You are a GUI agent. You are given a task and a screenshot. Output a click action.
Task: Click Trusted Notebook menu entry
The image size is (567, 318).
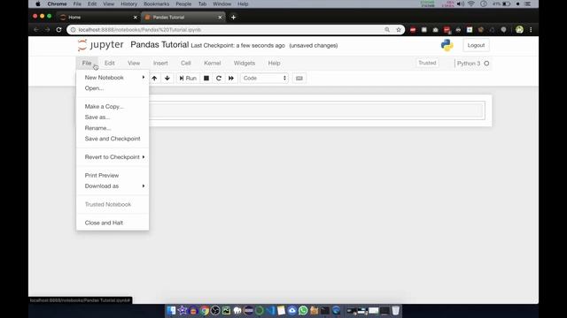pos(113,204)
